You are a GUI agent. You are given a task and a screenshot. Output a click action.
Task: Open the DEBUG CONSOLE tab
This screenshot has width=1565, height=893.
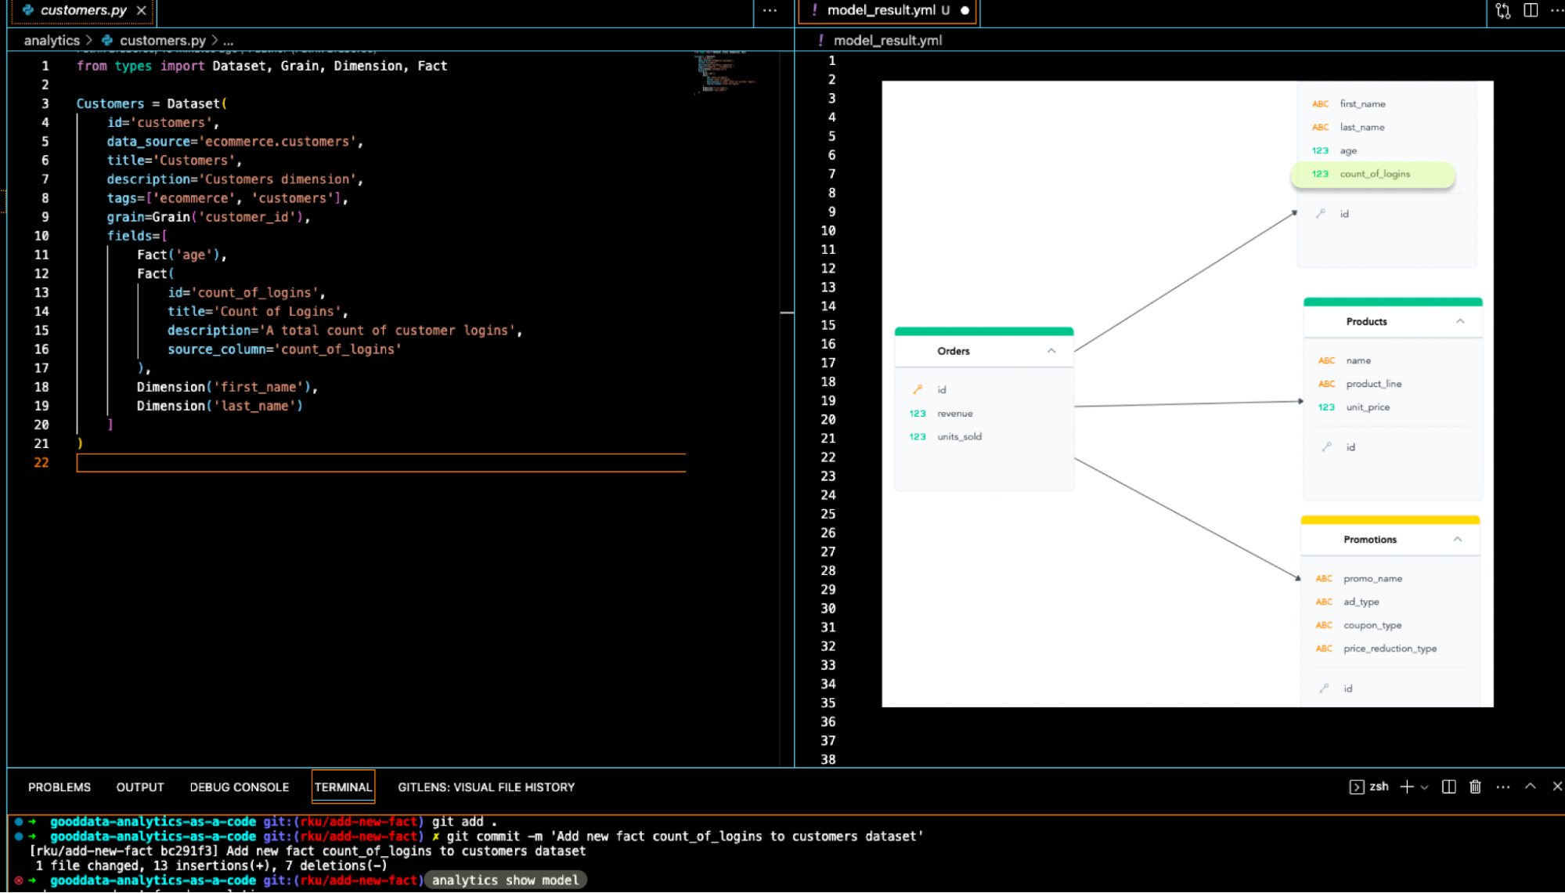(239, 787)
